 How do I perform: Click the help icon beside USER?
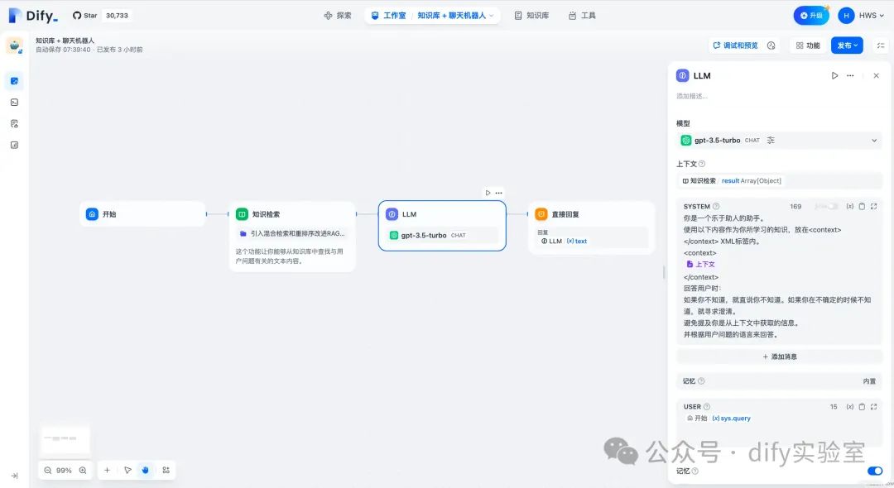[x=707, y=407]
